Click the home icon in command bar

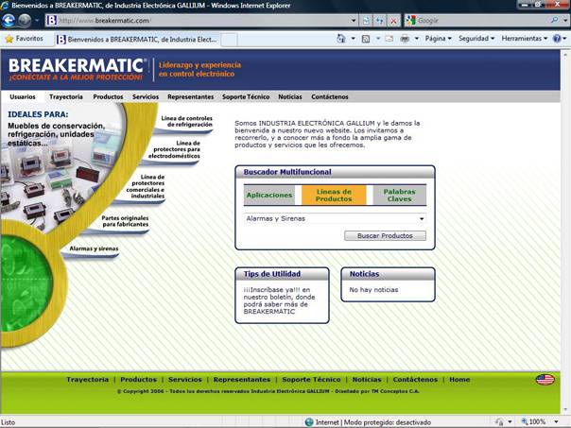tap(342, 39)
